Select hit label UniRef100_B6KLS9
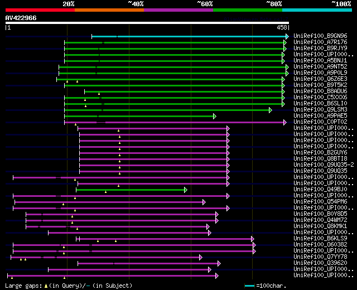357x290 pixels. click(320, 239)
